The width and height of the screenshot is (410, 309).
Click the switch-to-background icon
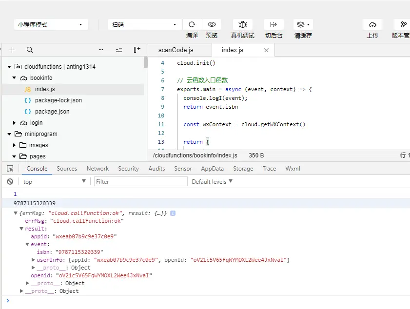(x=273, y=24)
